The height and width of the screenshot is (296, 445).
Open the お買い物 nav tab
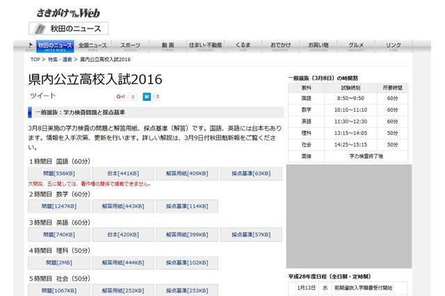click(x=318, y=47)
